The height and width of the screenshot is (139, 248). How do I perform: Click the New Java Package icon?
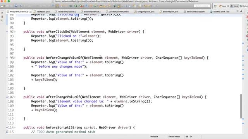click(x=87, y=6)
